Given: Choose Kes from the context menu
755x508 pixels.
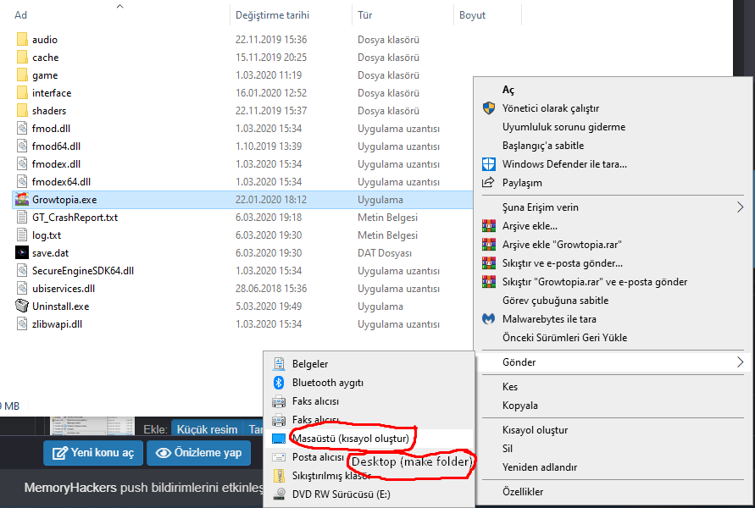Looking at the screenshot, I should coord(510,387).
